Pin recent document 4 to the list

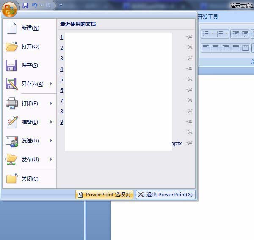click(x=189, y=68)
